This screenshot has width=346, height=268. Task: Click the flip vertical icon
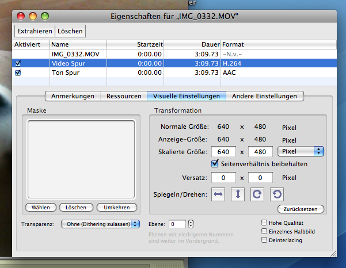(238, 194)
